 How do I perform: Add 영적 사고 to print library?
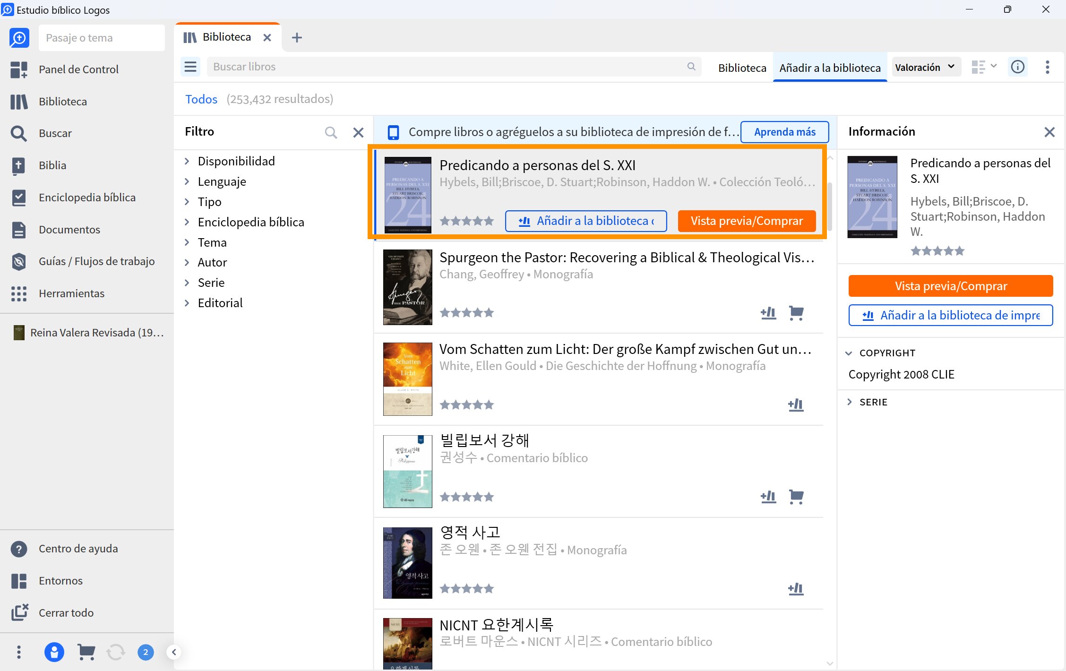pos(796,589)
